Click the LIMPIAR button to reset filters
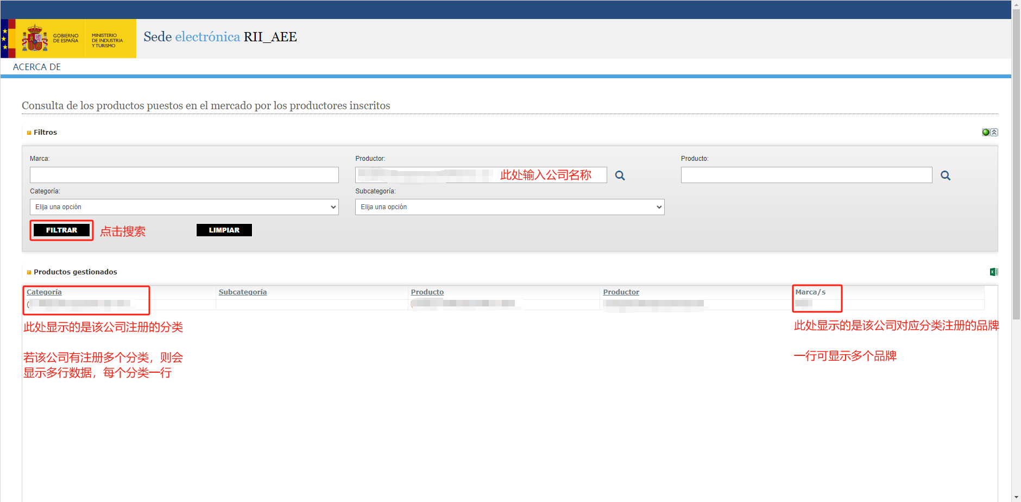1021x502 pixels. coord(224,230)
